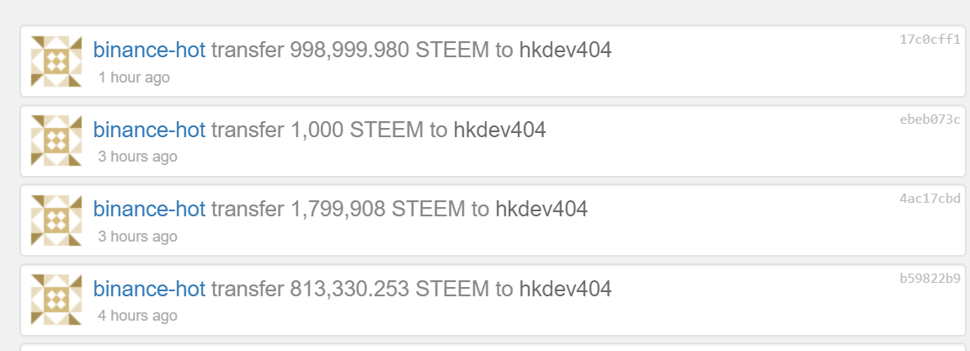Open binance-hot link in 813,330.253 STEEM row
The width and height of the screenshot is (970, 351).
coord(149,289)
